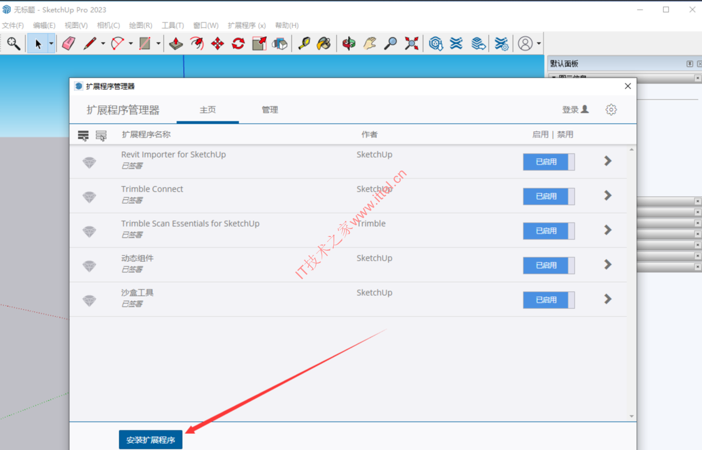Sort by 扩展程序名称 column header
The image size is (702, 450).
coord(146,135)
